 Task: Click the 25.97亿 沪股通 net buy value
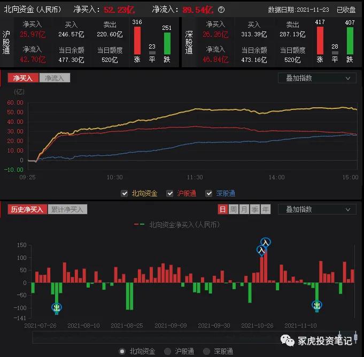(x=33, y=35)
